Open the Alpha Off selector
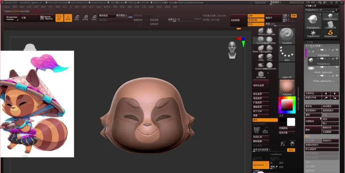Viewport: 345px width, 173px height. (287, 71)
